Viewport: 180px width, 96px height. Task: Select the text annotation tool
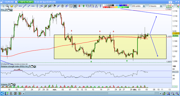pos(71,6)
